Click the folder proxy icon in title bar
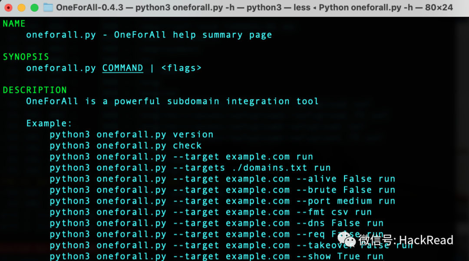 [48, 8]
